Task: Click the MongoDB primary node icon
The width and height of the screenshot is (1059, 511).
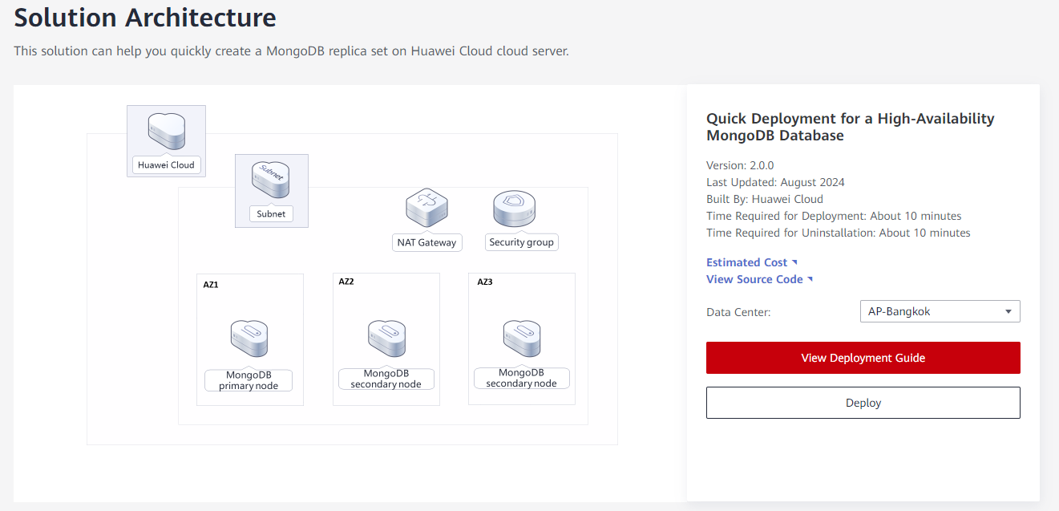Action: pos(249,339)
